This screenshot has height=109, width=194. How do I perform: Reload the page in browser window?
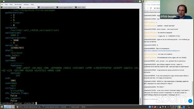click(151, 8)
